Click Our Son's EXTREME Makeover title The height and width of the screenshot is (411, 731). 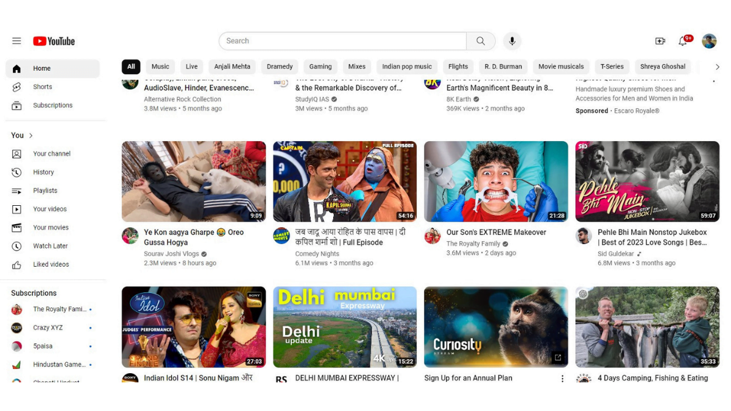pos(496,233)
